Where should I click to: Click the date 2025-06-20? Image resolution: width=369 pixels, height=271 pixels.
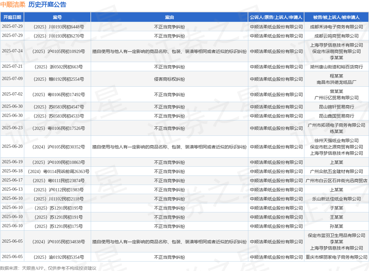pyautogui.click(x=12, y=146)
